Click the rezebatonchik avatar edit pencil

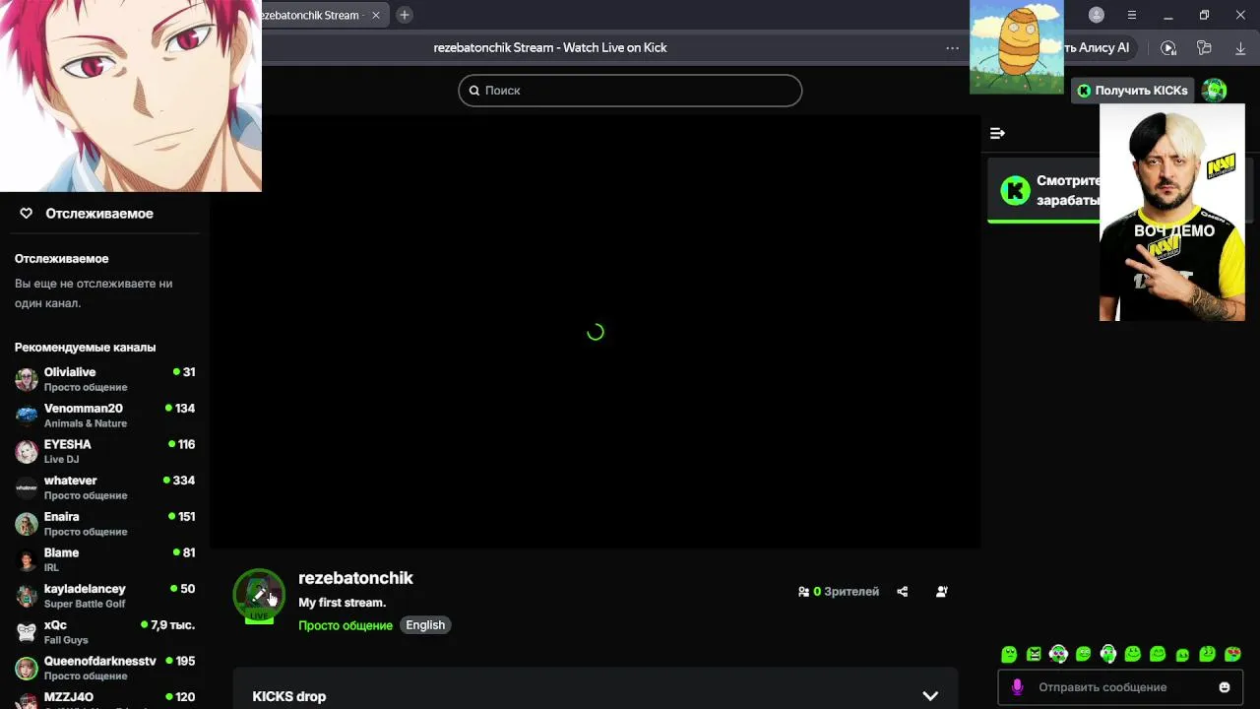[259, 595]
